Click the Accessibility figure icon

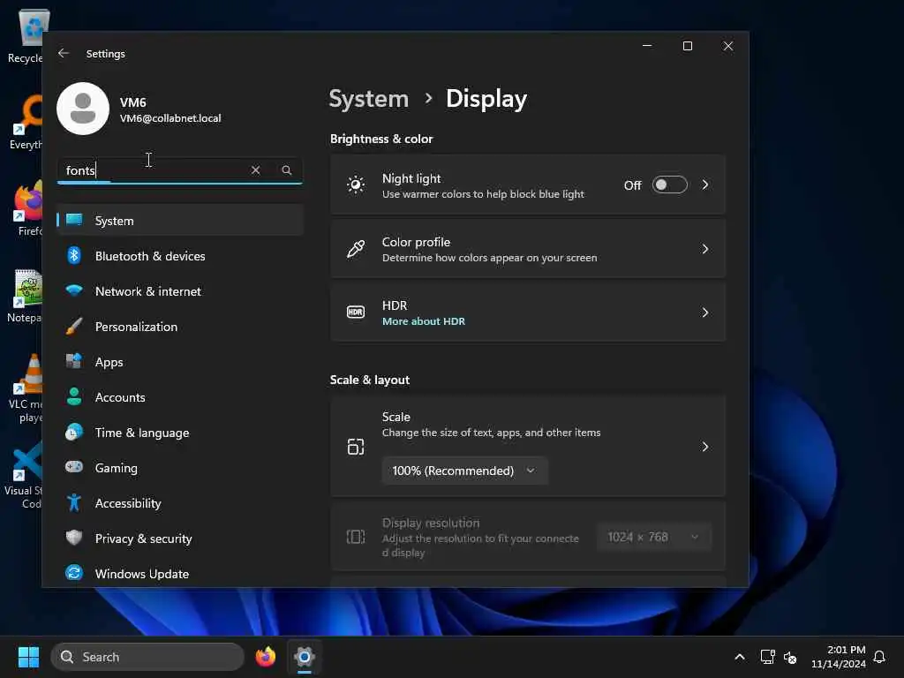[x=74, y=502]
